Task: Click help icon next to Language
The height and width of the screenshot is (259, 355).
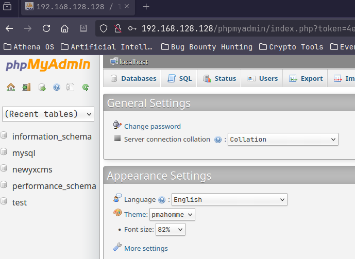Action: [162, 200]
